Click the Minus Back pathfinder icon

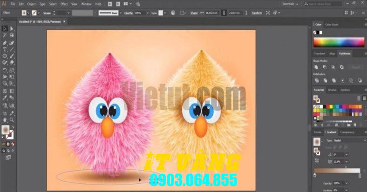coord(360,80)
